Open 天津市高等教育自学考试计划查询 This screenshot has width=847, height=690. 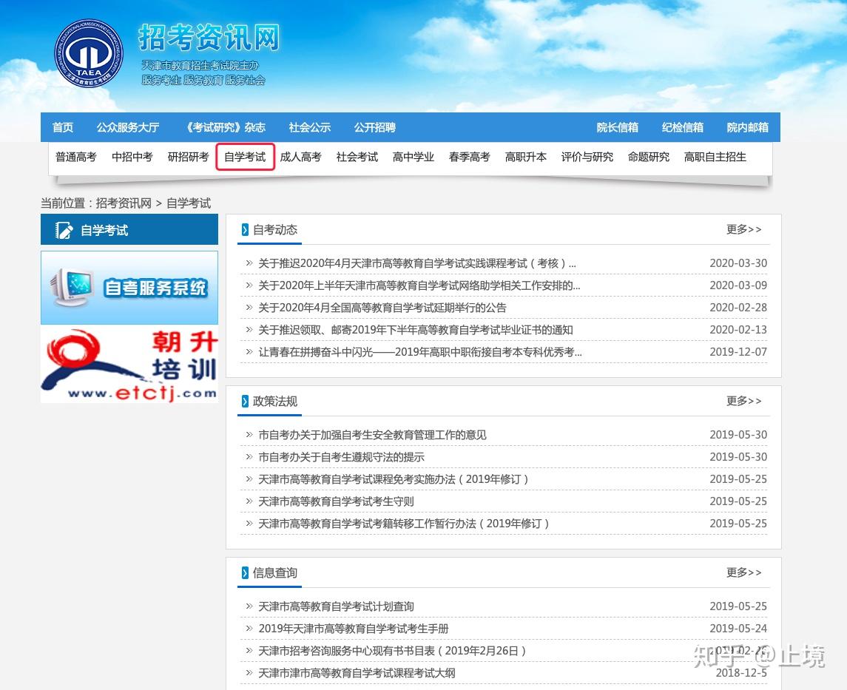pyautogui.click(x=336, y=607)
